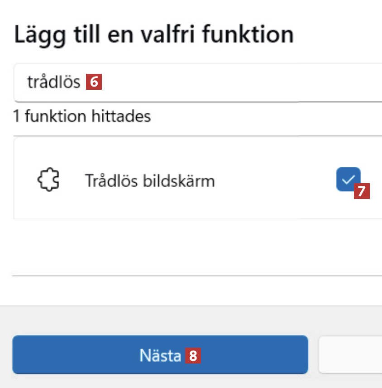Click empty area below the result list
The height and width of the screenshot is (388, 382).
(195, 247)
